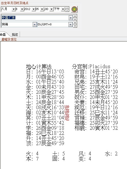
Task: Decrease time with the down stepper arrow
Action: 67,10
